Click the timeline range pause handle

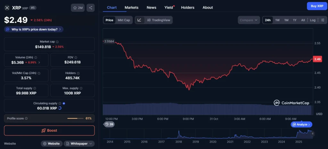[313, 134]
